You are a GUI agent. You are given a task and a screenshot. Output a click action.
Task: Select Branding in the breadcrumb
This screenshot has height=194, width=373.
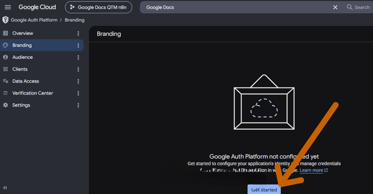click(x=75, y=20)
